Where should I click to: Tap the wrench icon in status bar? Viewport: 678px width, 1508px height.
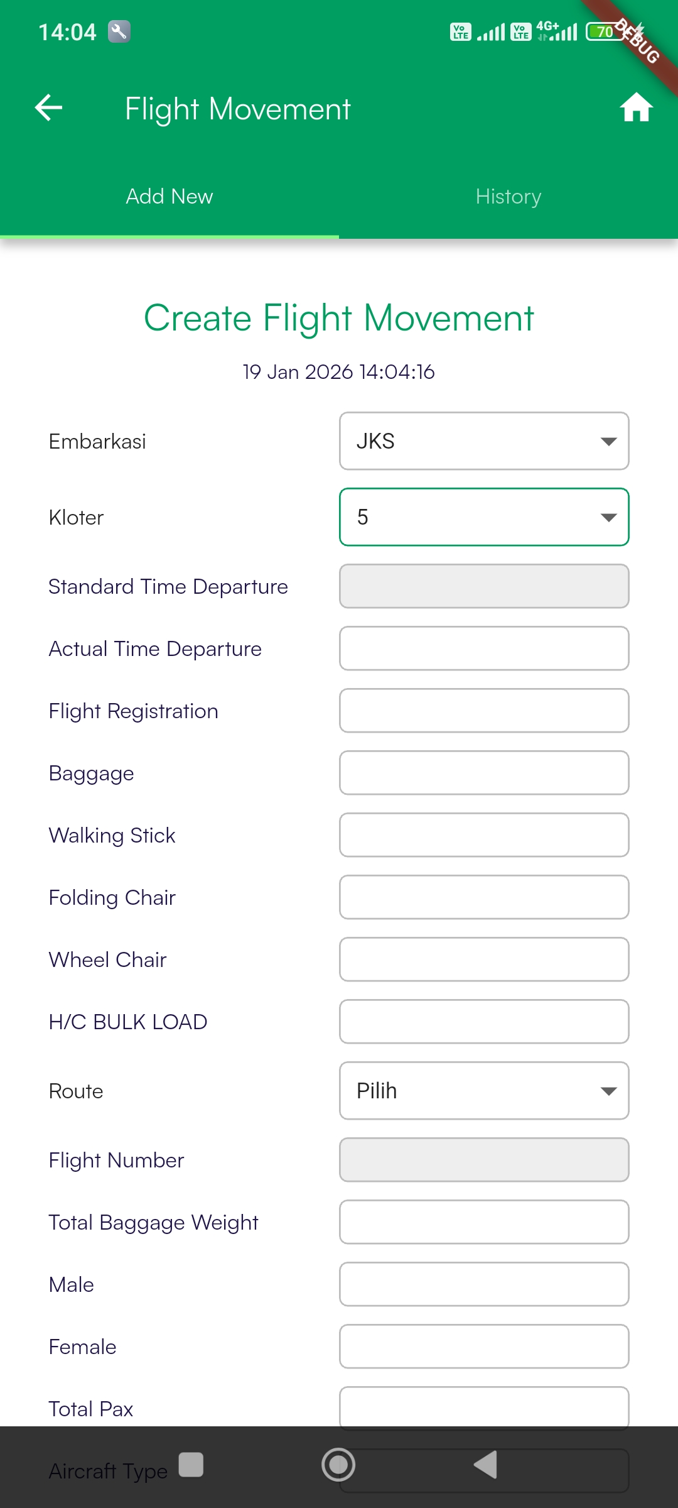point(119,31)
